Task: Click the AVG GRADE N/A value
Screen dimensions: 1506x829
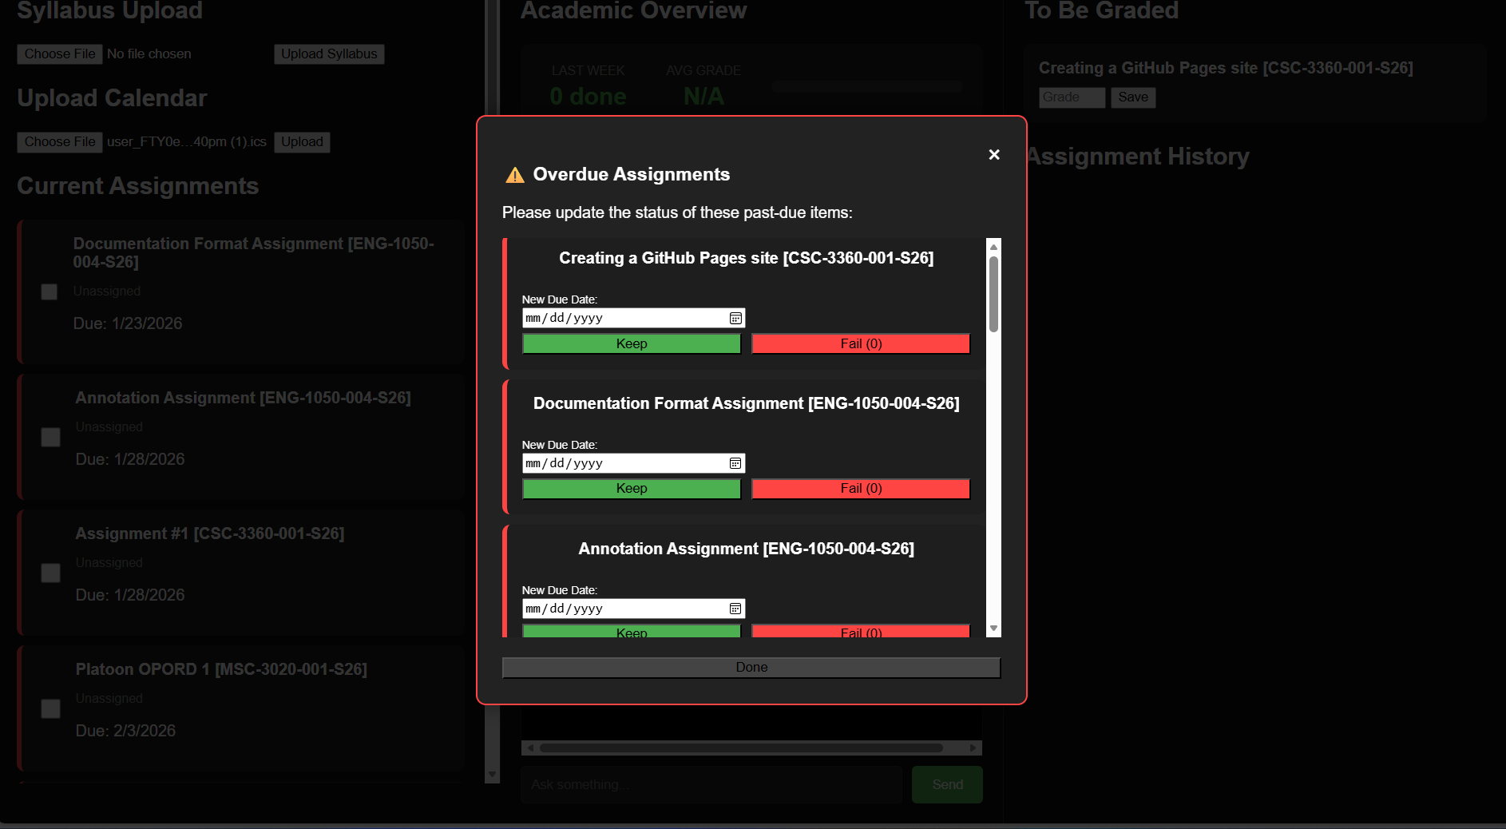Action: [703, 97]
